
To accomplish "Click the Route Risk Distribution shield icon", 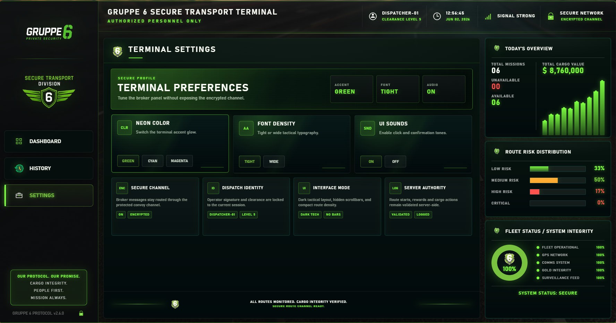I will point(497,151).
